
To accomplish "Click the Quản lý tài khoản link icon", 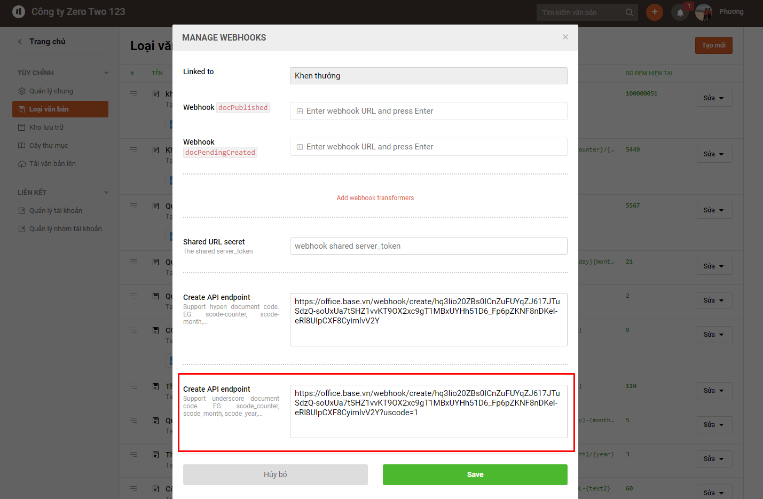I will point(22,211).
